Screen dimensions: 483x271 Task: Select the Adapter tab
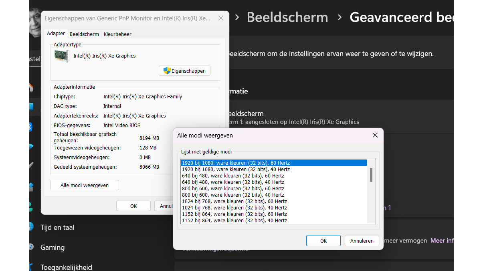pos(56,34)
